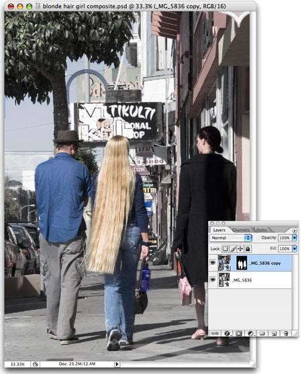Click the add layer mask icon
This screenshot has height=374, width=302.
[238, 334]
